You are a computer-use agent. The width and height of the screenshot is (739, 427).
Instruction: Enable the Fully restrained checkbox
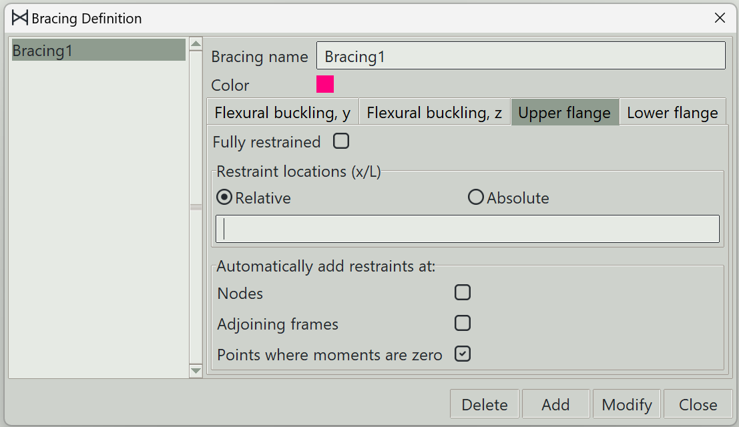pyautogui.click(x=340, y=141)
